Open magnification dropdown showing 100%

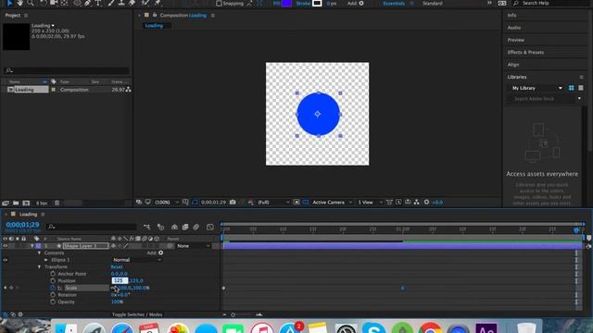pos(167,203)
